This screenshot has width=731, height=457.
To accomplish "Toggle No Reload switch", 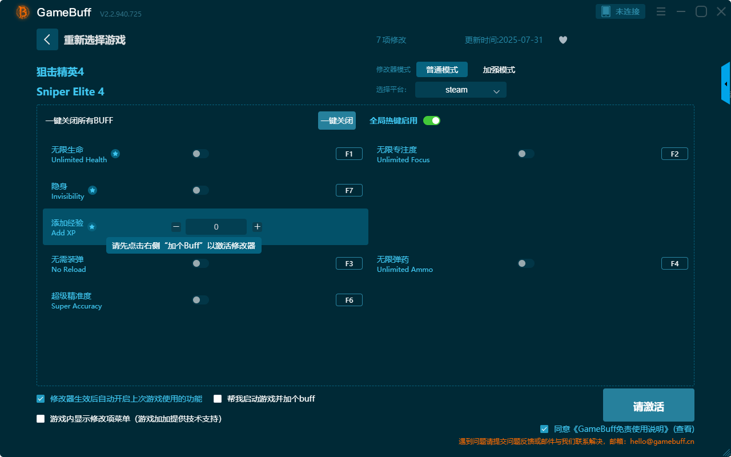I will (x=200, y=263).
